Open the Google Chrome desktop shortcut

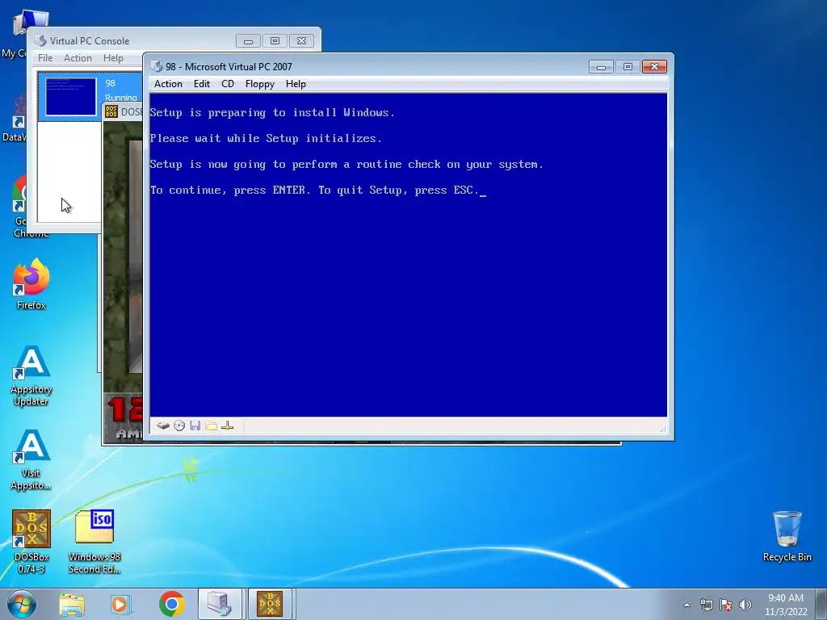pos(20,206)
